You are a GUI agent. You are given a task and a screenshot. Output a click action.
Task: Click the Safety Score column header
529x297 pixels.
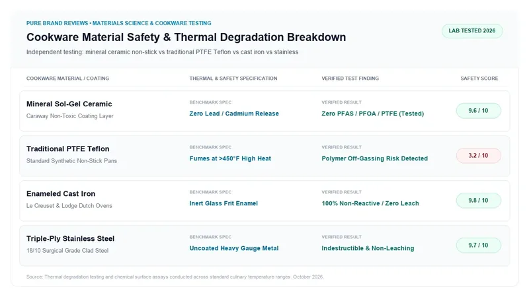(x=479, y=79)
